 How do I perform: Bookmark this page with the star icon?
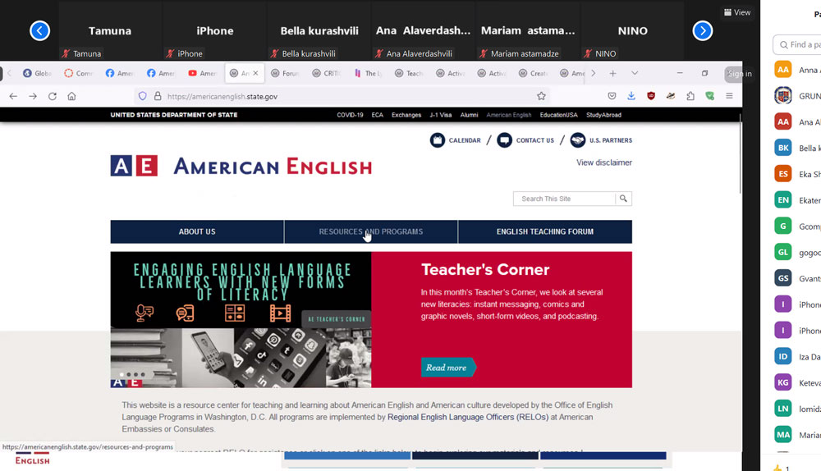coord(541,96)
